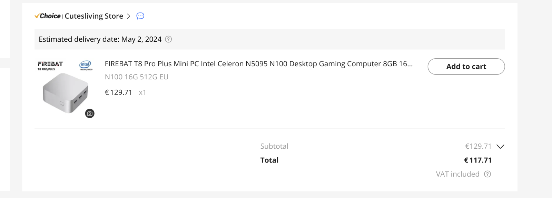This screenshot has height=198, width=552.
Task: Click the N100 16G 512G EU variant text
Action: tap(137, 77)
